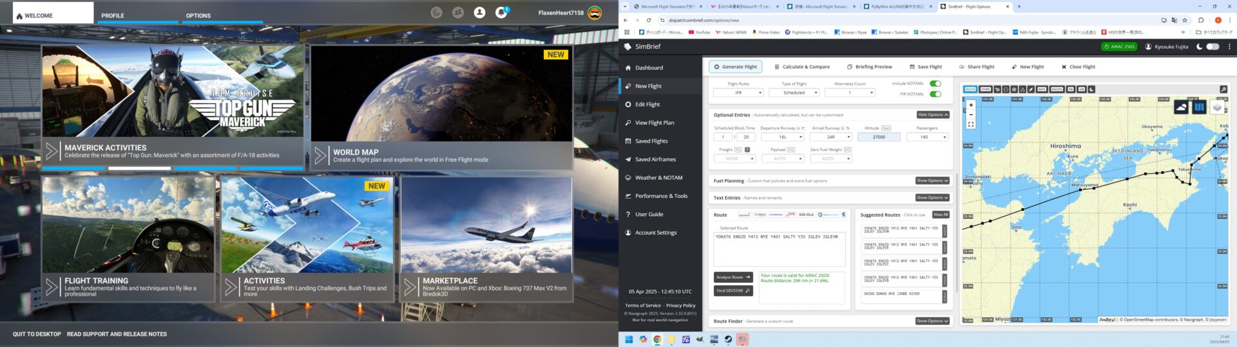1237x347 pixels.
Task: Open the map layers stack icon
Action: point(1217,107)
